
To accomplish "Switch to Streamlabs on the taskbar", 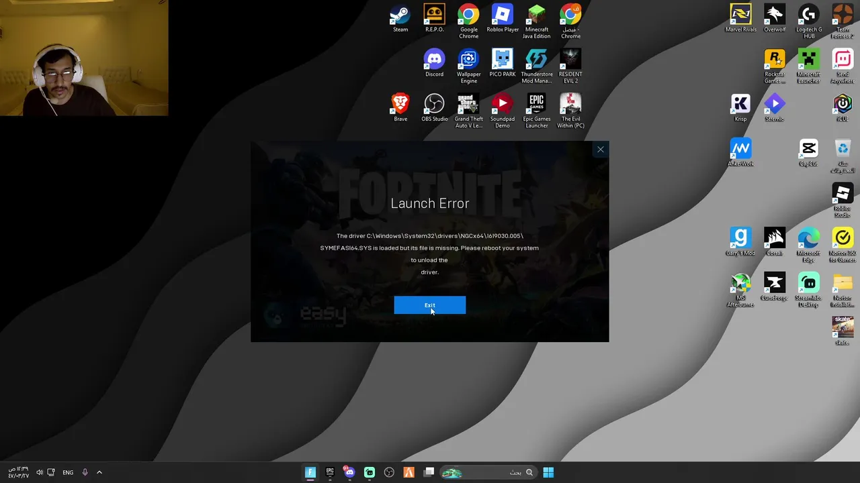I will pos(370,472).
